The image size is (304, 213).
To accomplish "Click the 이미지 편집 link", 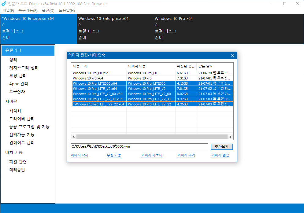I will [x=220, y=155].
